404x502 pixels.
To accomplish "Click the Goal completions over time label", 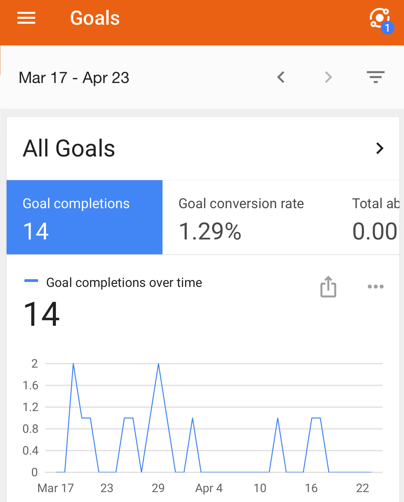I will (124, 283).
